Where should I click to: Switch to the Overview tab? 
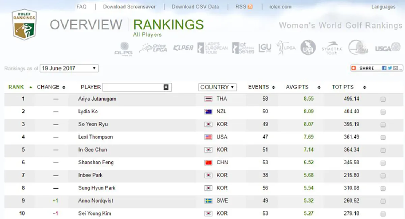pos(86,25)
